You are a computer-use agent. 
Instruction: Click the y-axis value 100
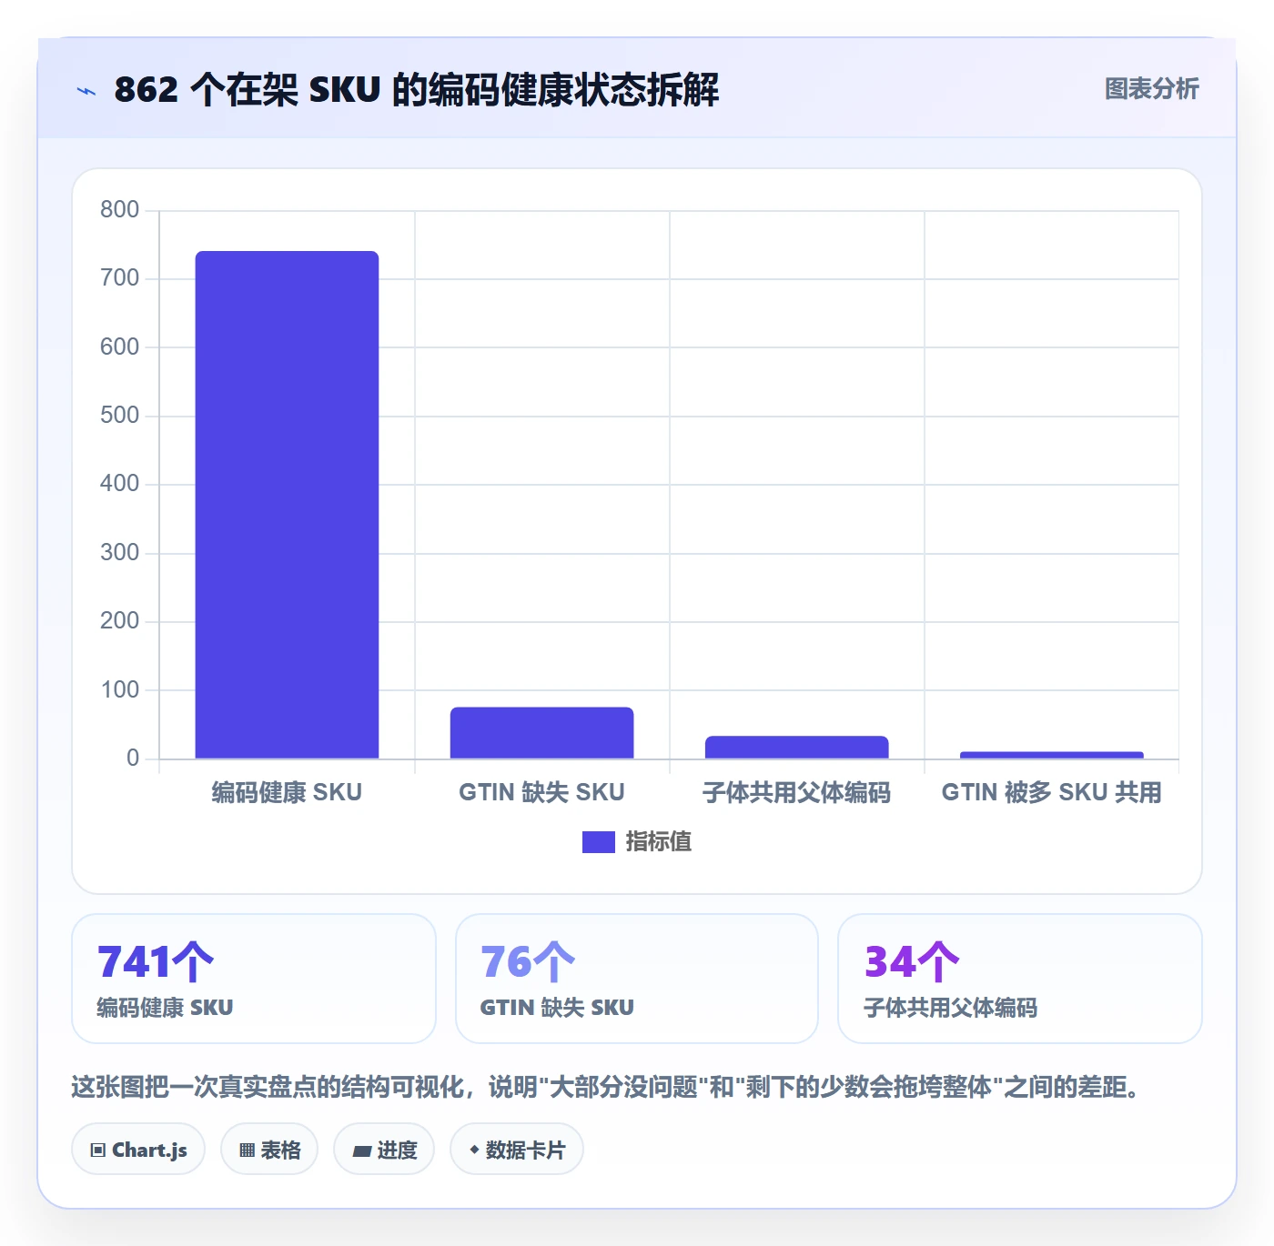[119, 690]
